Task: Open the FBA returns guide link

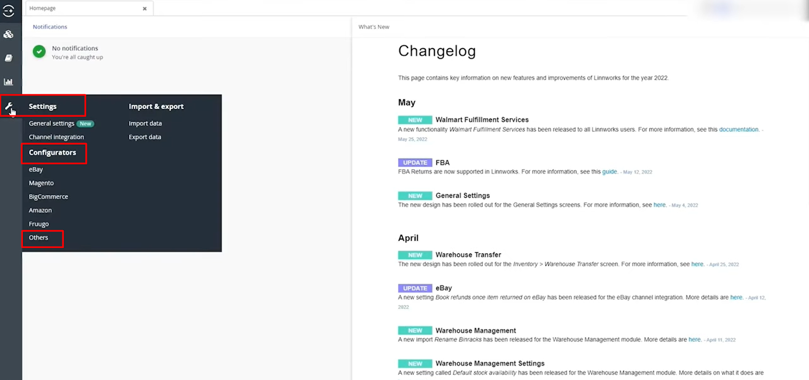Action: [609, 172]
